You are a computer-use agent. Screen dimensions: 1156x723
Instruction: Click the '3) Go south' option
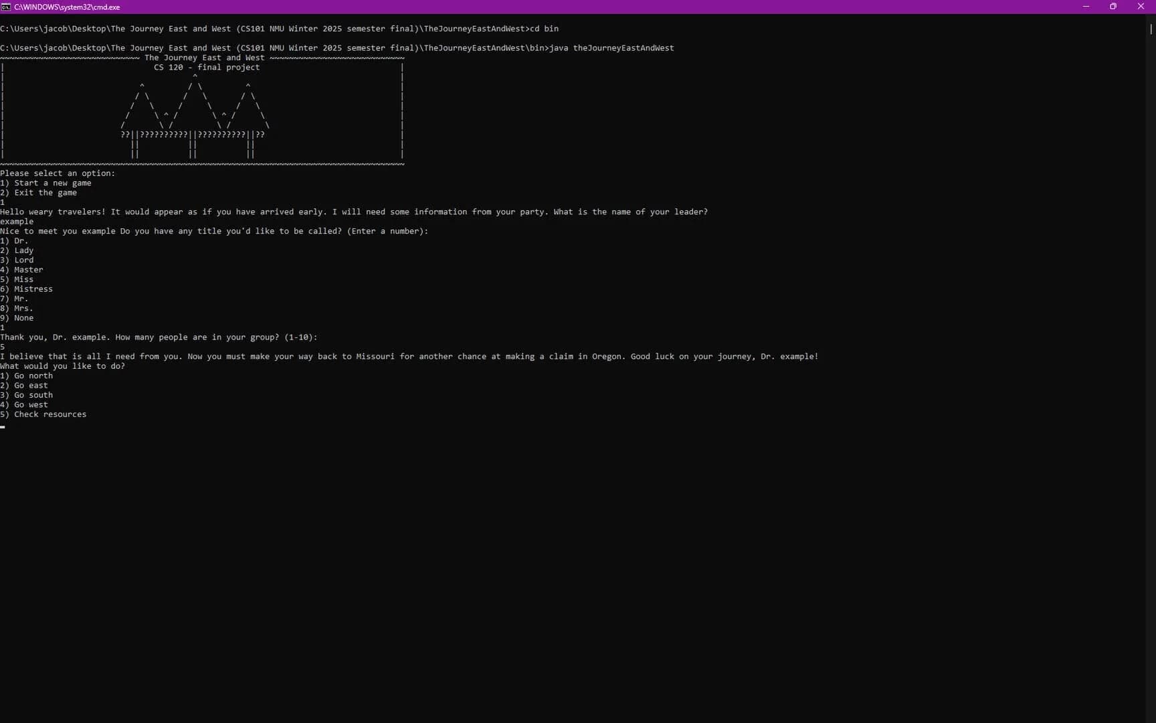[x=26, y=395]
